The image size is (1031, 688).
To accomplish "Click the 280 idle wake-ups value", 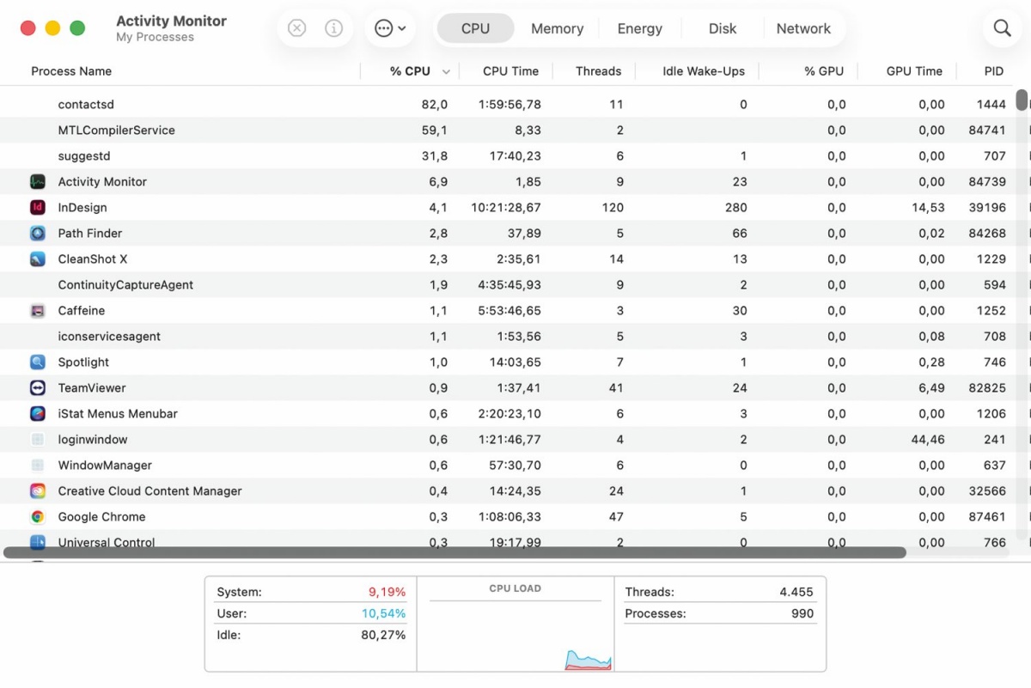I will point(735,207).
